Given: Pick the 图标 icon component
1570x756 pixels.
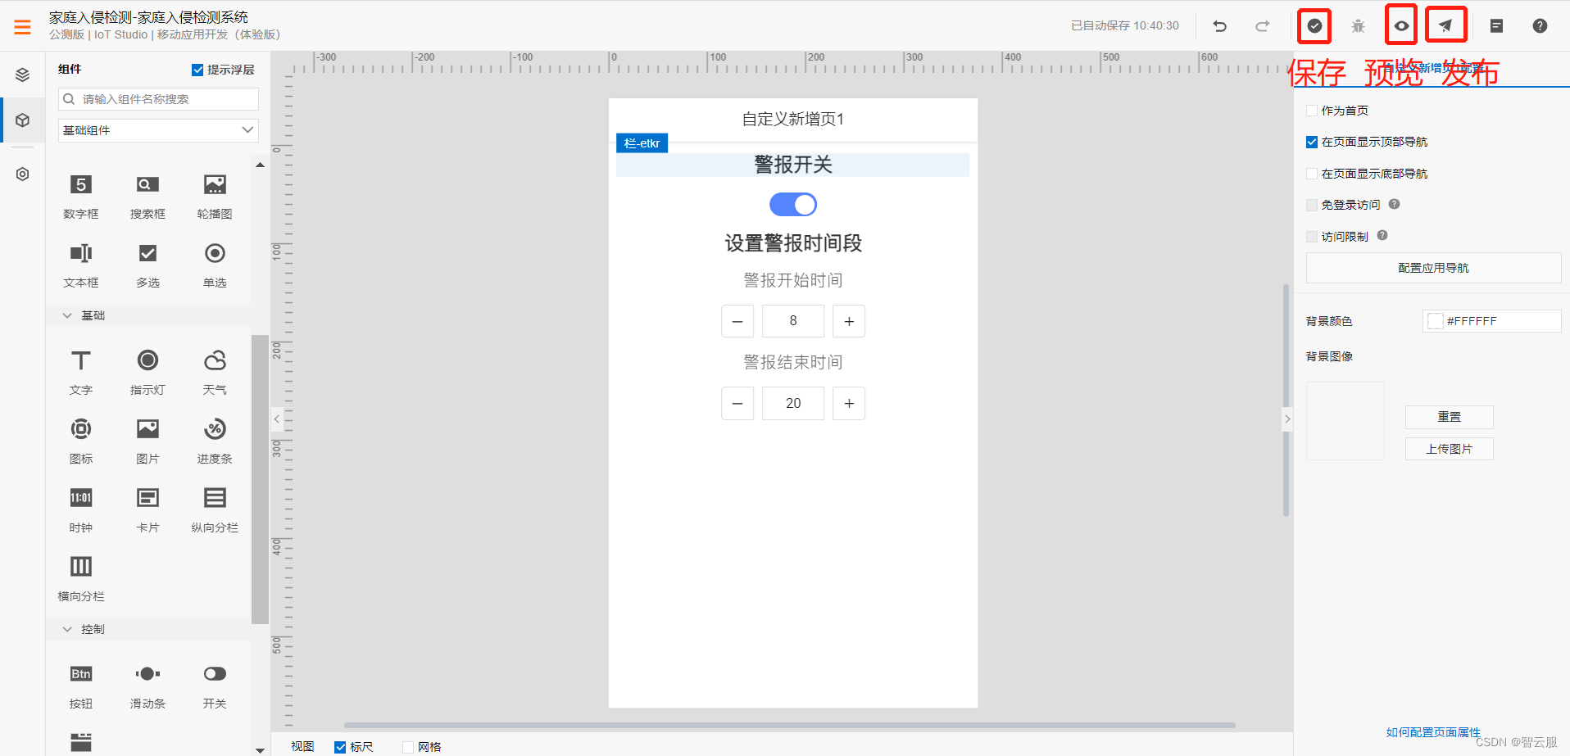Looking at the screenshot, I should pyautogui.click(x=81, y=441).
